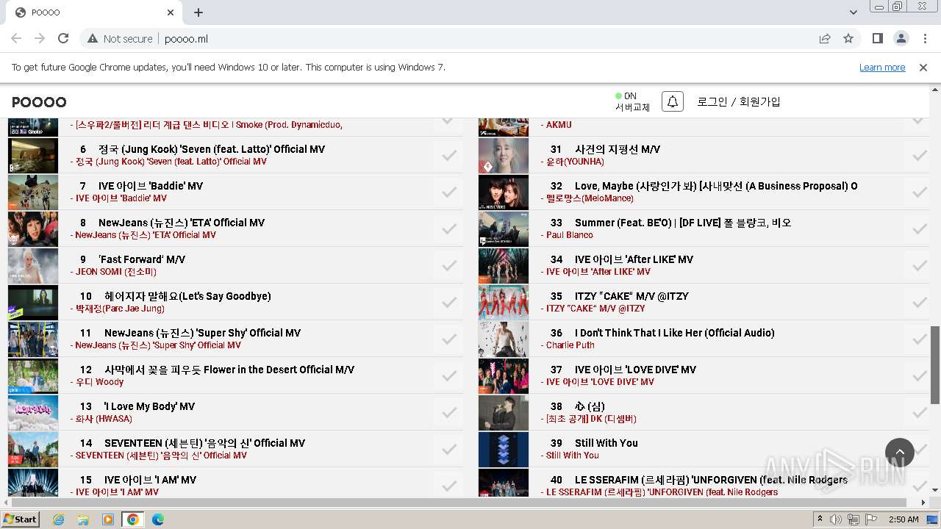Toggle checkmark for Flower in the Desert

(x=448, y=375)
